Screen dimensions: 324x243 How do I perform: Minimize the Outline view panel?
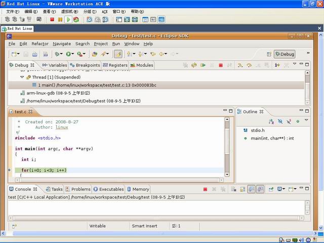pos(301,110)
